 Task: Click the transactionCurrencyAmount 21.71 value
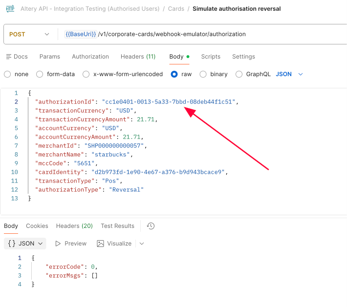coord(146,120)
